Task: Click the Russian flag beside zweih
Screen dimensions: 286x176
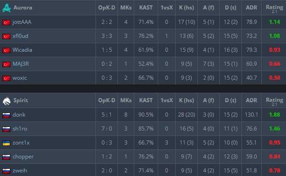Action: (x=6, y=171)
